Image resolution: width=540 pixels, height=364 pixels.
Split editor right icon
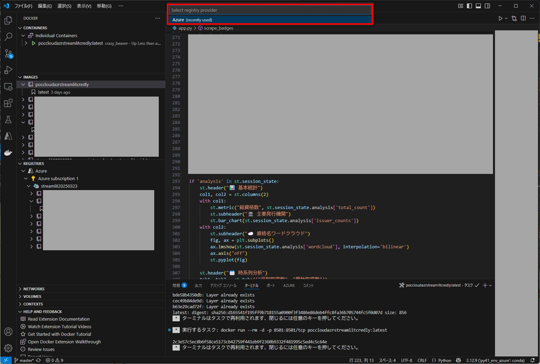coord(523,18)
